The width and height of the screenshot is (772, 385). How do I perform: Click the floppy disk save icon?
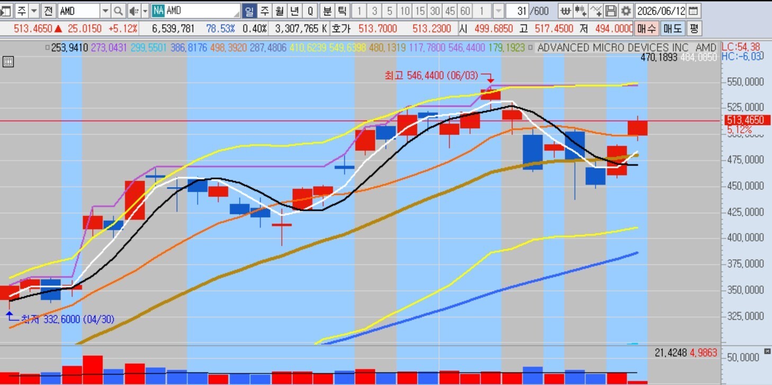point(611,11)
